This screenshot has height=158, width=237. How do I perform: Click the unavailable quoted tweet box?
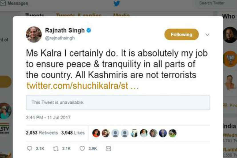pyautogui.click(x=118, y=102)
